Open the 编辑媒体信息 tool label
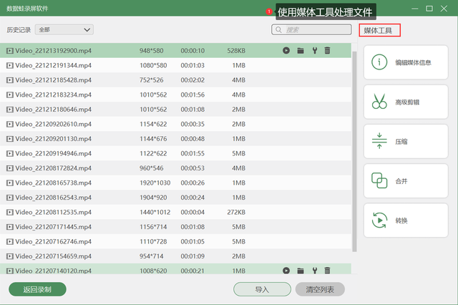 [413, 62]
